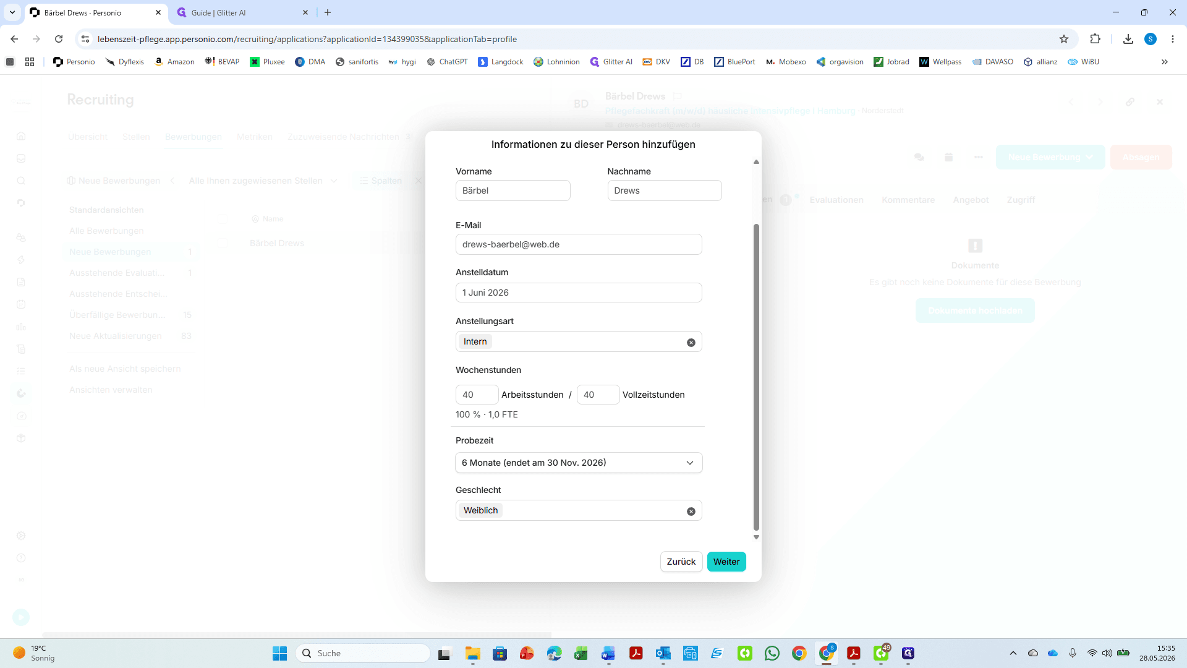
Task: Click the dialog scroll down arrow
Action: 756,537
